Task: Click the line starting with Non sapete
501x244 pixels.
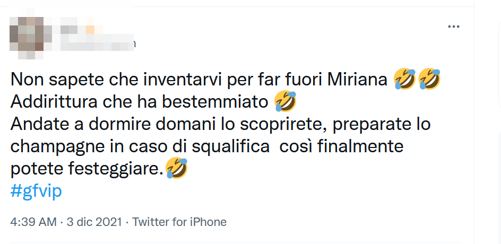Action: pyautogui.click(x=202, y=80)
